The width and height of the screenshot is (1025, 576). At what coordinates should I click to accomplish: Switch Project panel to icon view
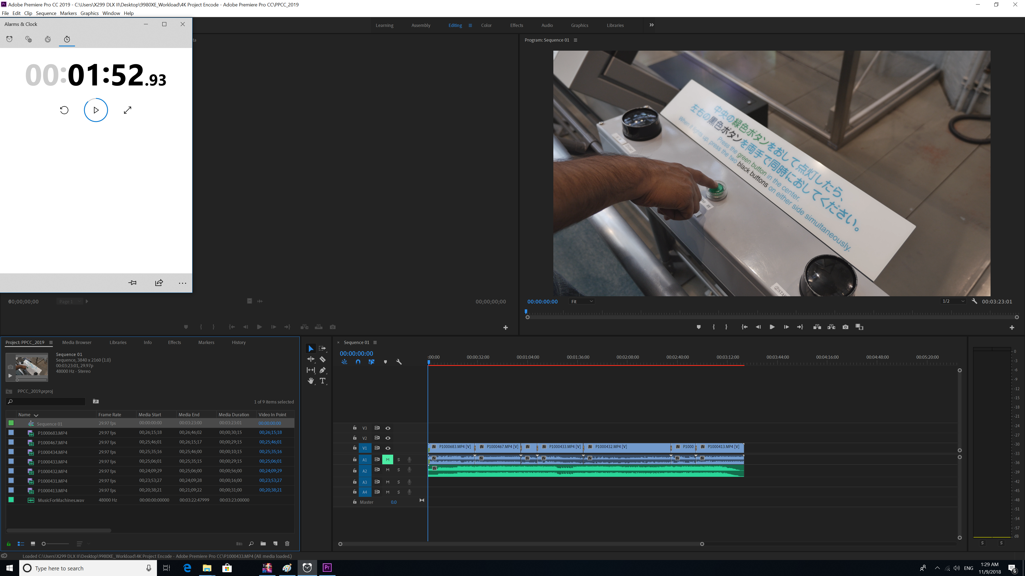pyautogui.click(x=33, y=543)
